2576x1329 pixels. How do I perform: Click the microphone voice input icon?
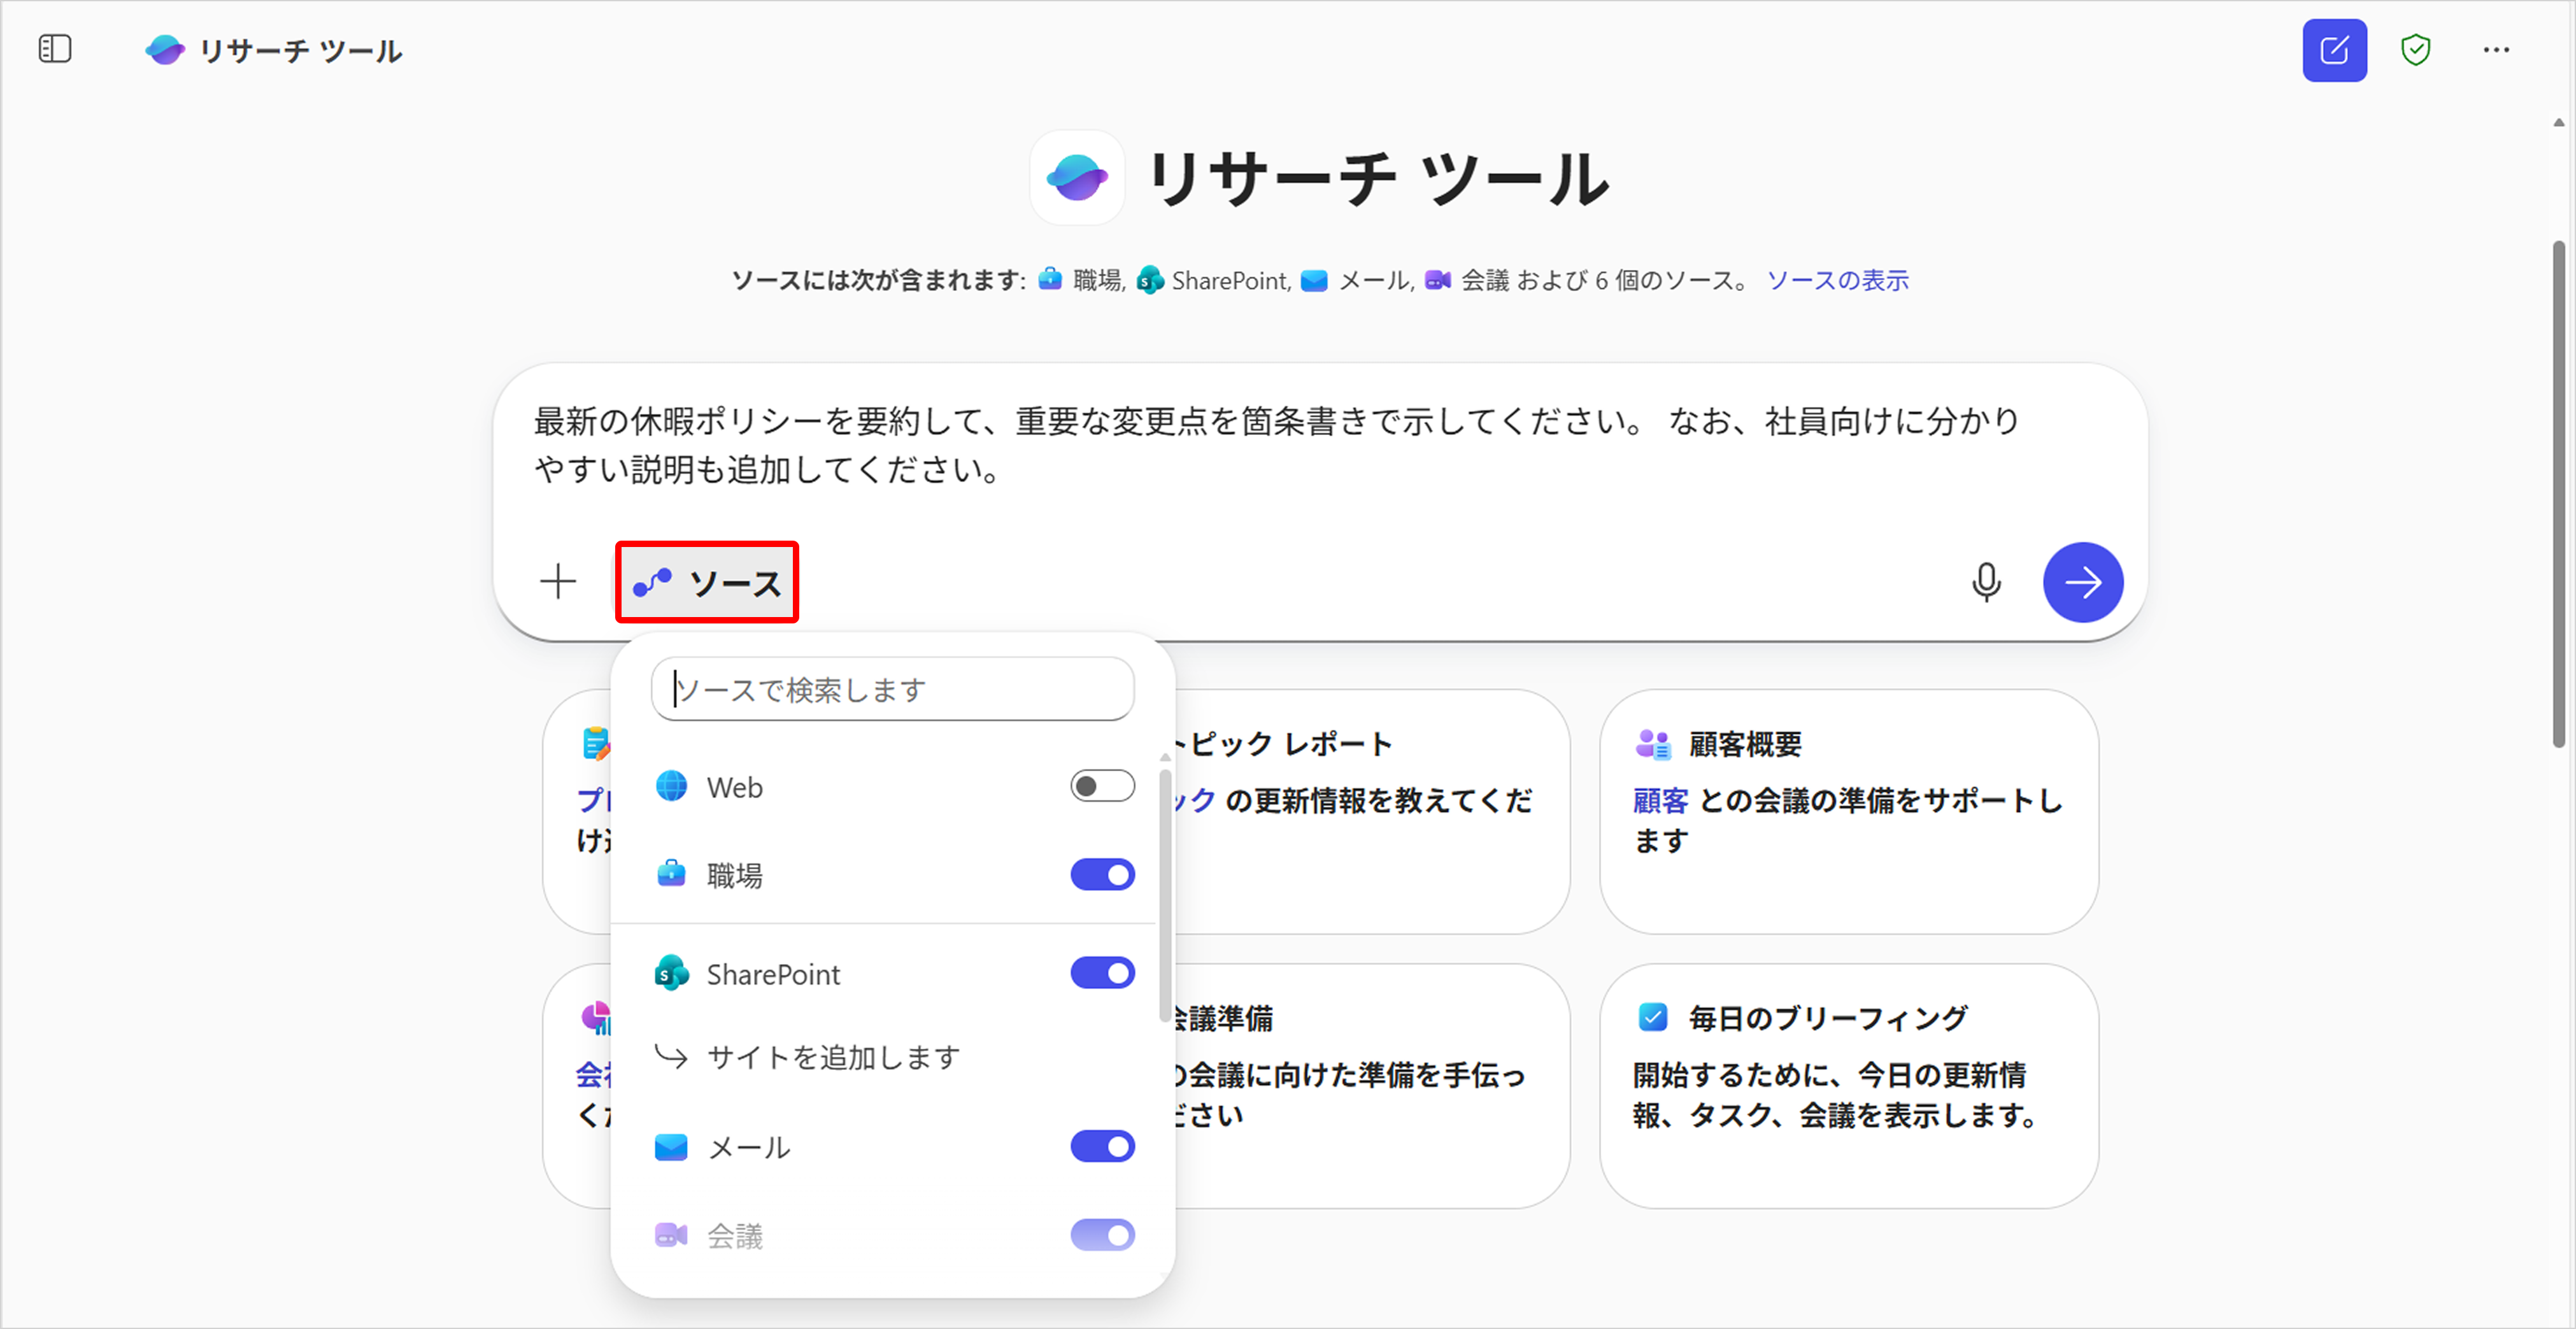tap(1986, 582)
